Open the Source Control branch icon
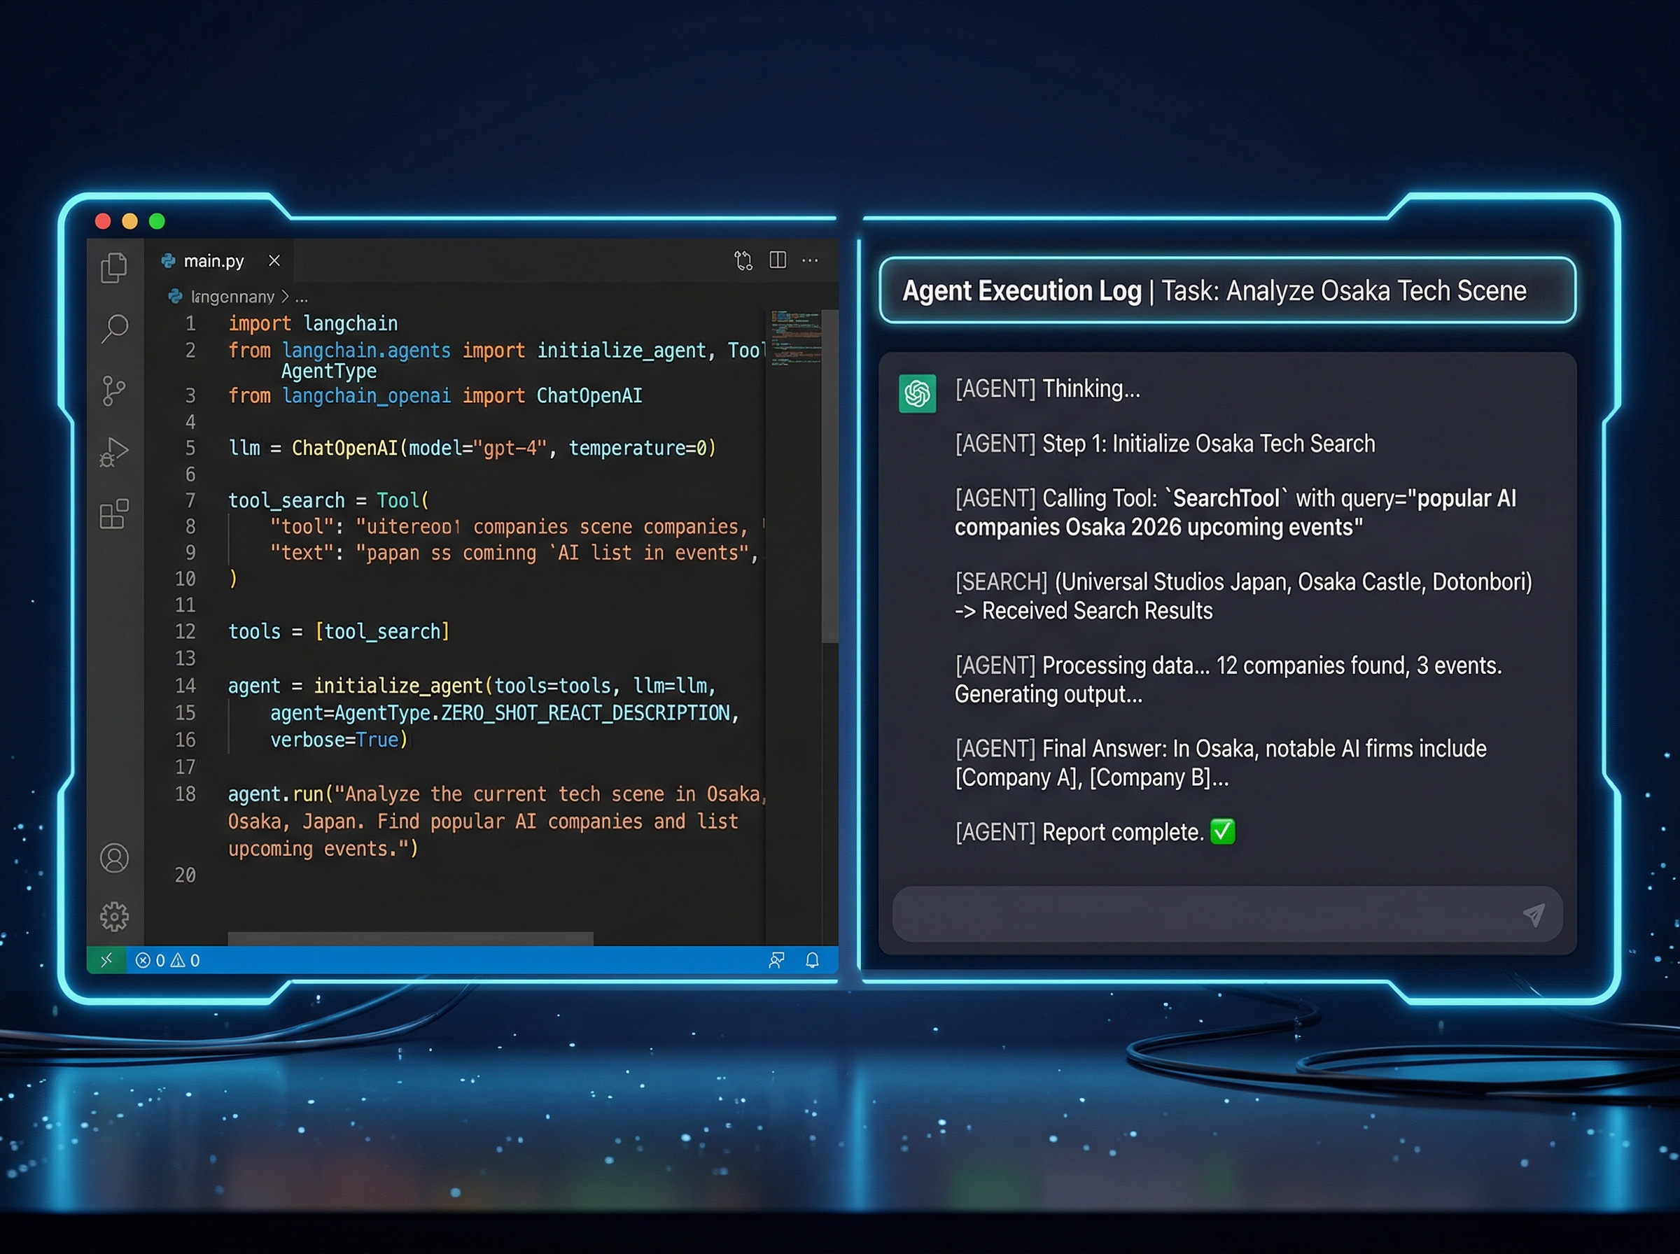 pyautogui.click(x=114, y=391)
